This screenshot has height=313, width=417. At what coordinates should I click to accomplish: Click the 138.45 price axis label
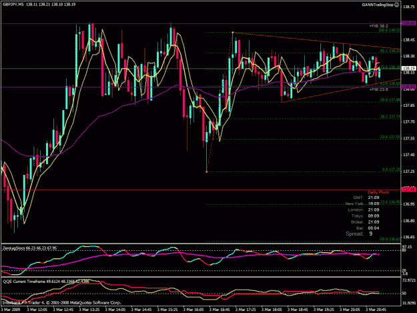[409, 40]
